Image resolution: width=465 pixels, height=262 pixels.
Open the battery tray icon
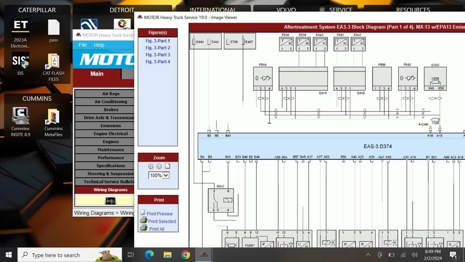click(x=391, y=255)
